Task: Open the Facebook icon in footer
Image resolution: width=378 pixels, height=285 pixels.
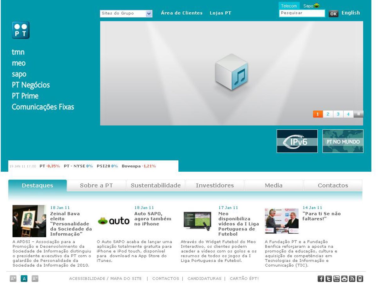Action: 321,279
